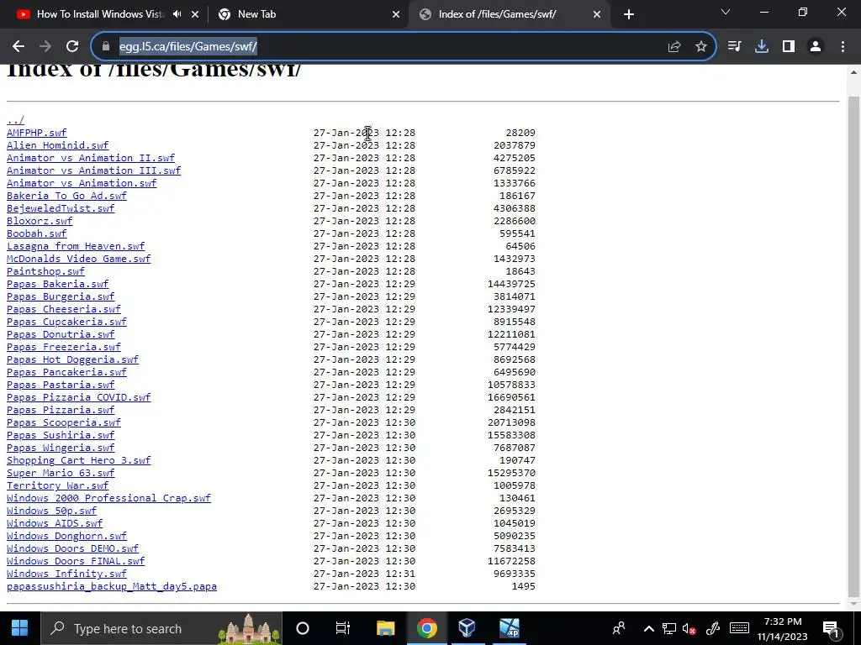Open Animator vs Animation III.swf

94,170
